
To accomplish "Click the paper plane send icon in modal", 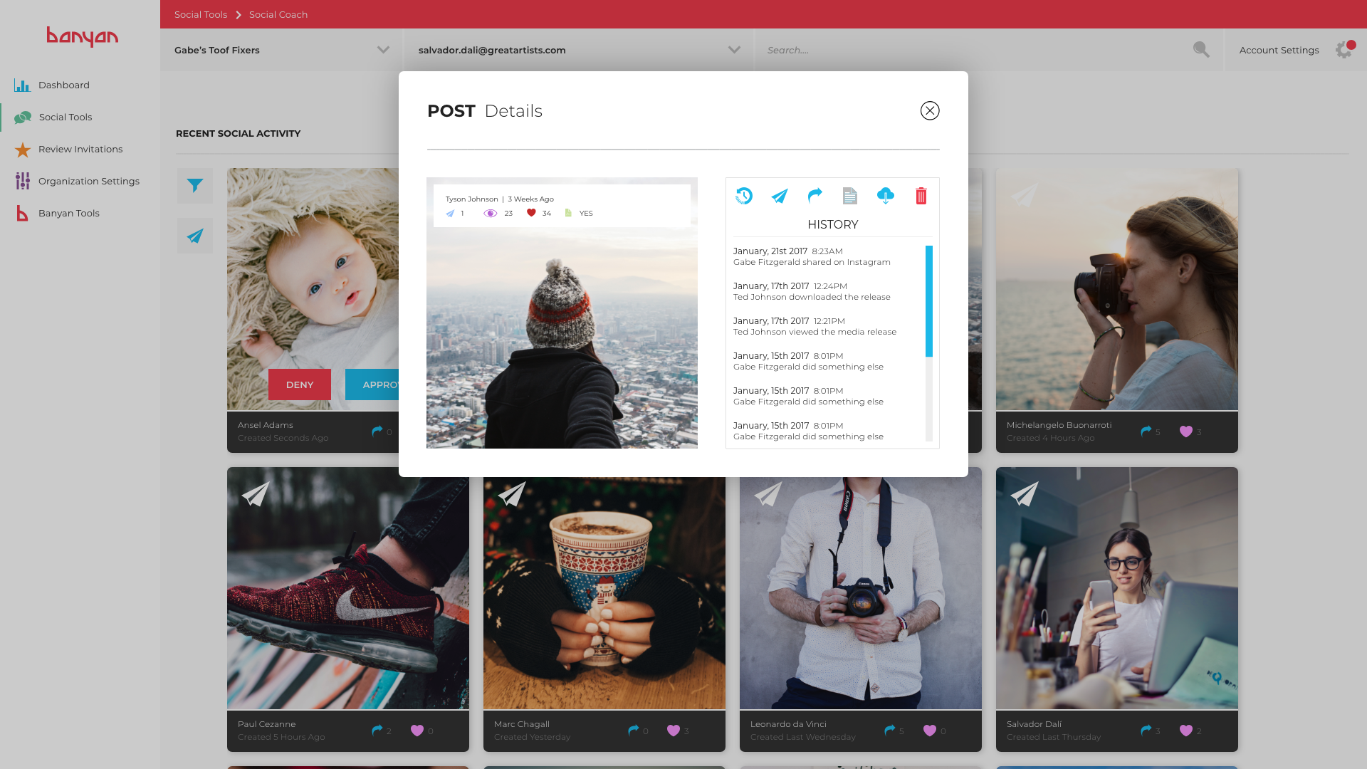I will pyautogui.click(x=780, y=196).
